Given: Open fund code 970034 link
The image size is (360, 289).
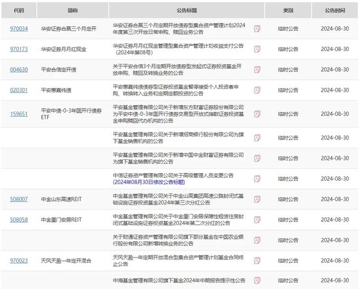Looking at the screenshot, I should coord(19,29).
